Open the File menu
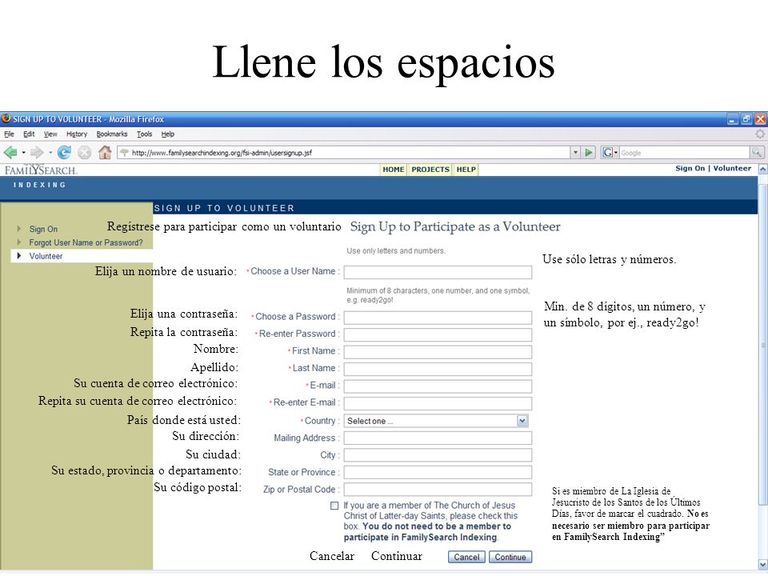Screen dimensions: 768x576 pyautogui.click(x=10, y=134)
